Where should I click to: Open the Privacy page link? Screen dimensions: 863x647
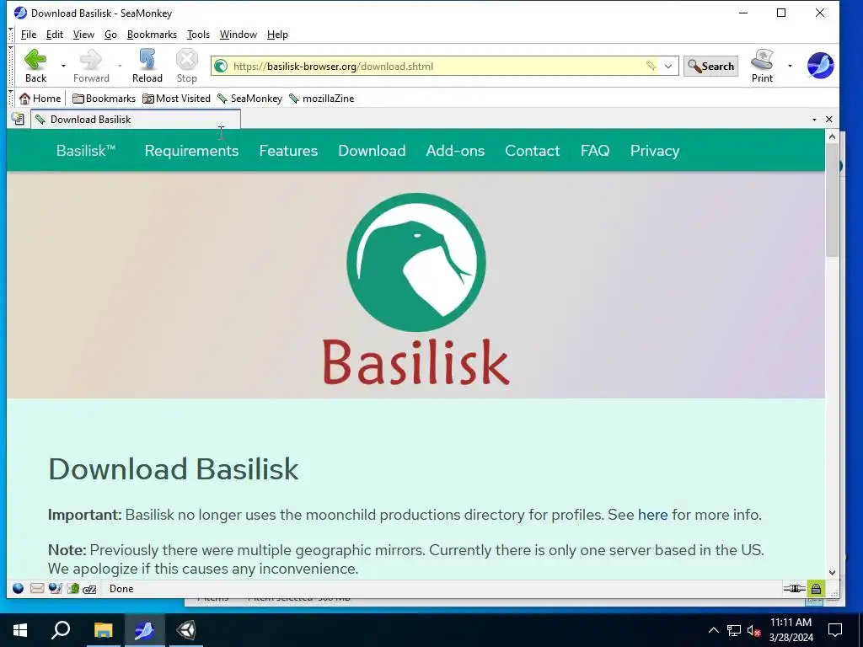point(654,151)
